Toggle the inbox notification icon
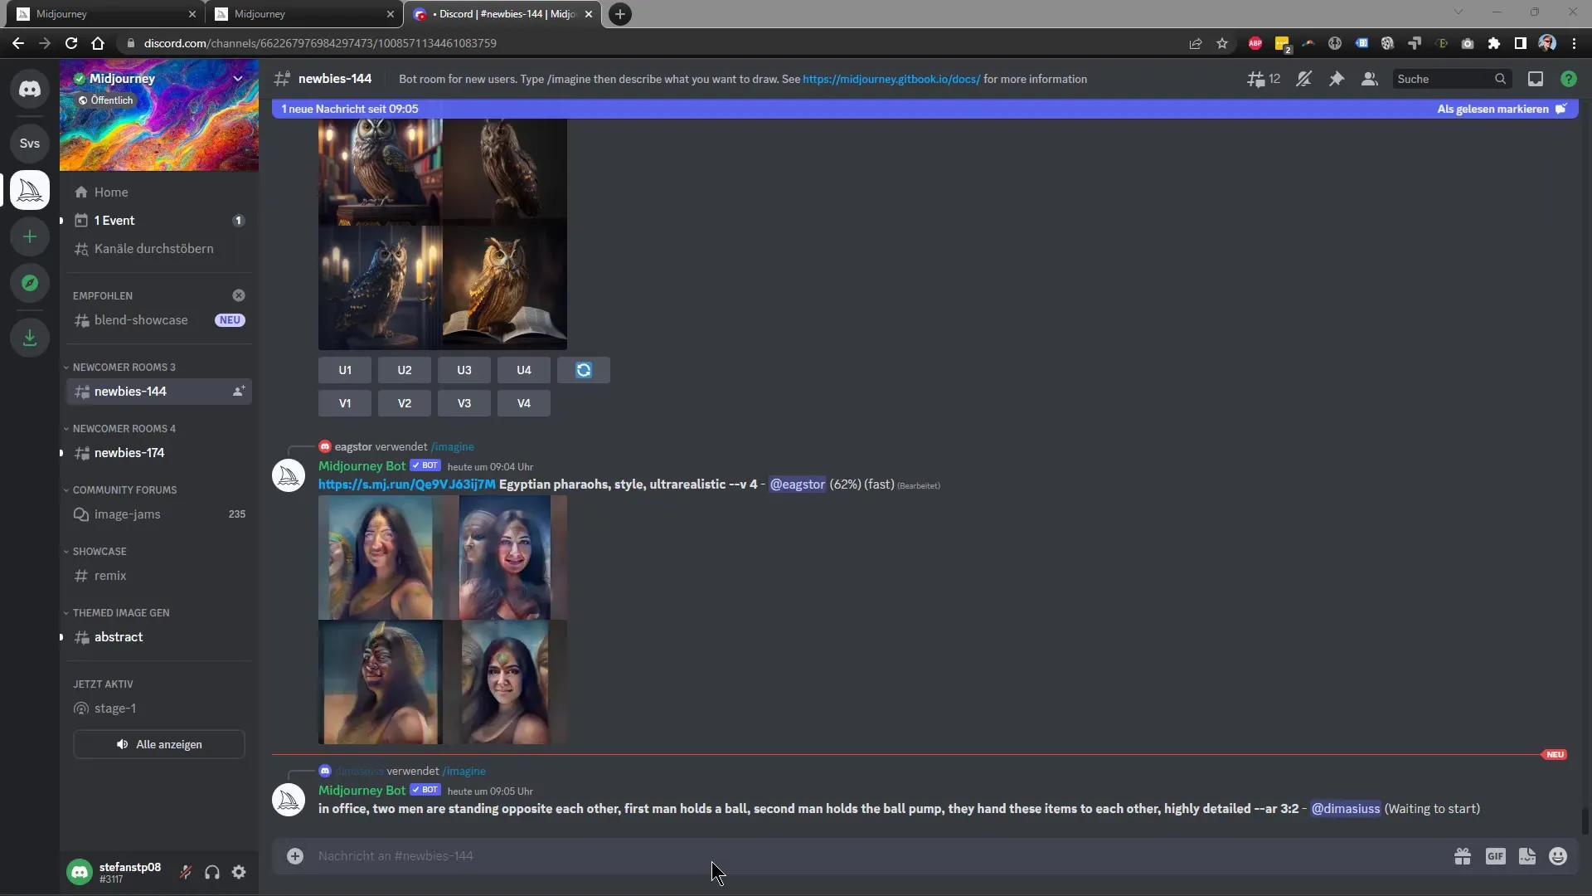 pyautogui.click(x=1535, y=79)
